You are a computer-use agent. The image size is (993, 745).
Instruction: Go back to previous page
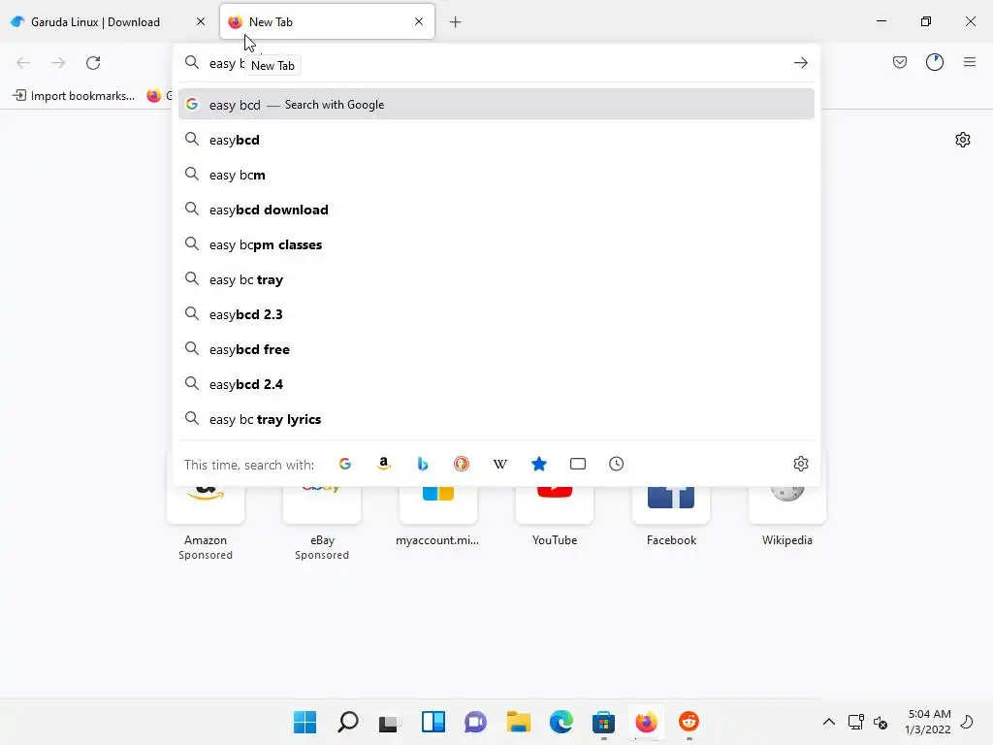point(23,63)
